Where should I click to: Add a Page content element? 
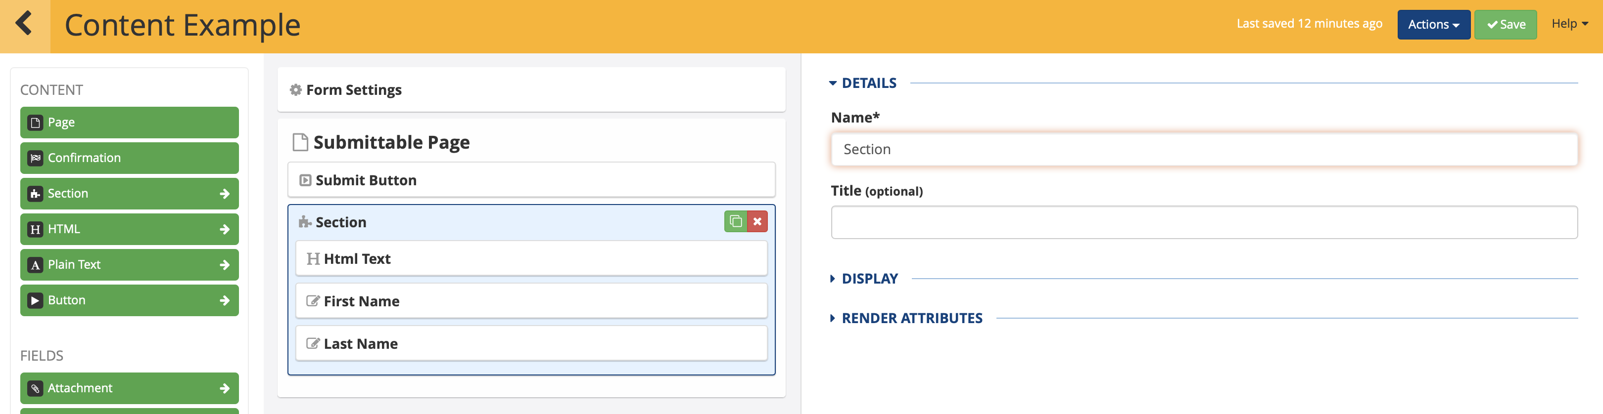pyautogui.click(x=130, y=123)
